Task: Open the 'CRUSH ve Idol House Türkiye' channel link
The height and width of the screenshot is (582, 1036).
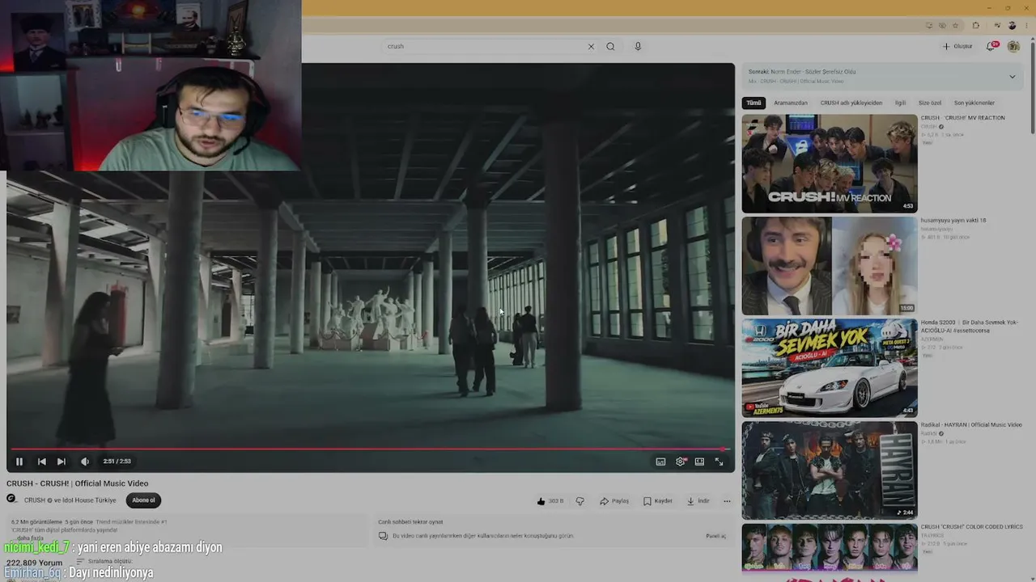Action: pos(70,500)
